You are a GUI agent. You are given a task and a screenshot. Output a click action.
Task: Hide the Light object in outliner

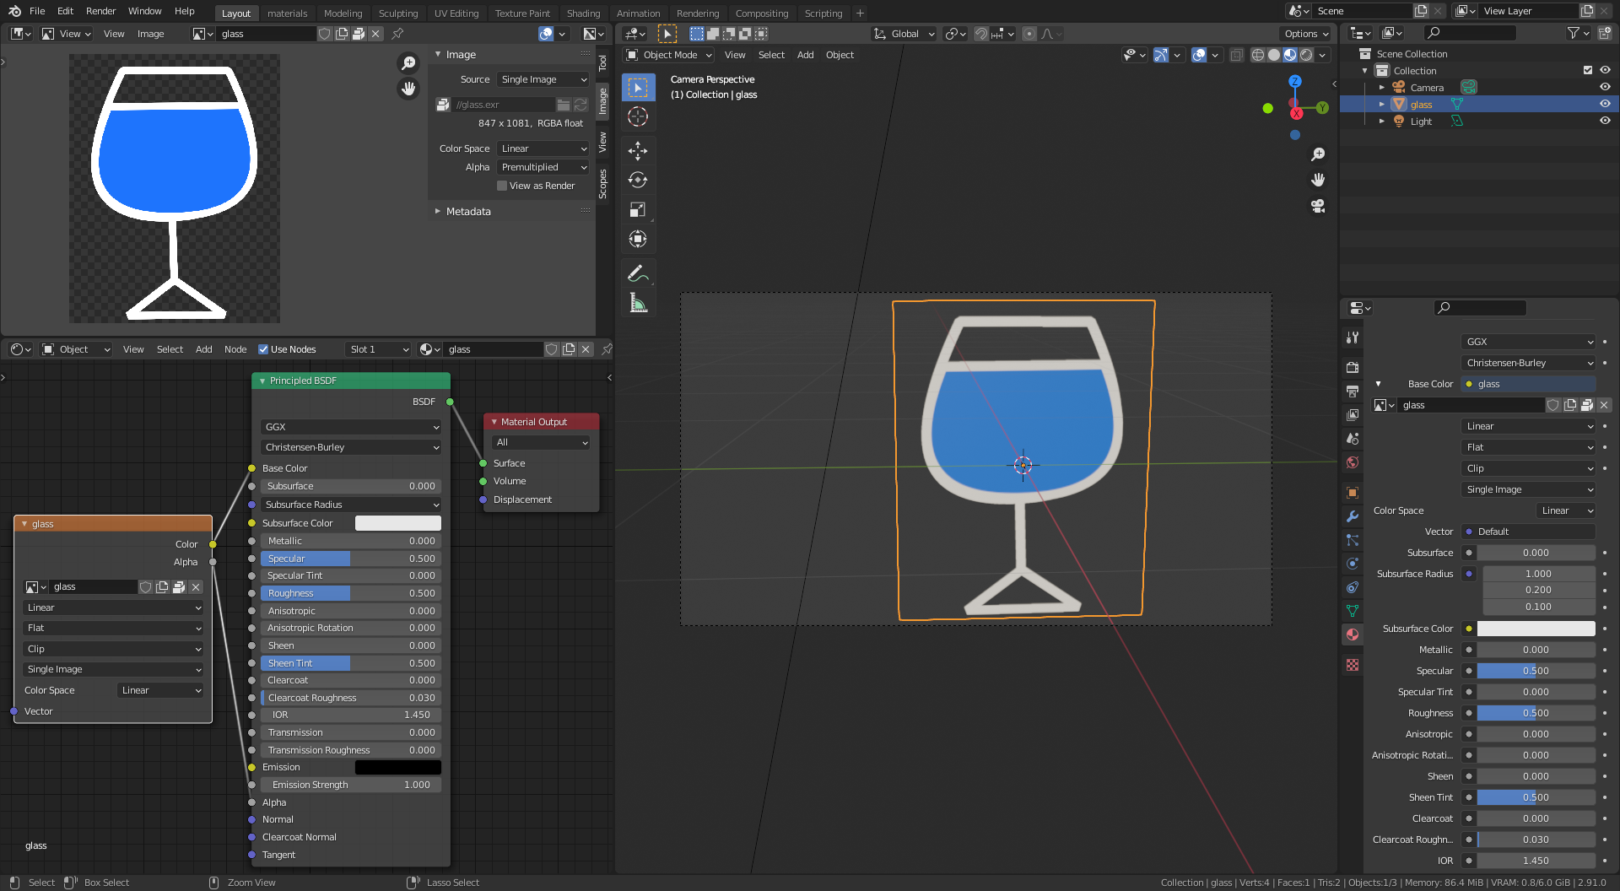[x=1605, y=121]
